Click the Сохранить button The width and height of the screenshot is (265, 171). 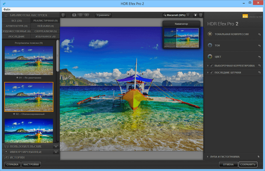pos(248,165)
